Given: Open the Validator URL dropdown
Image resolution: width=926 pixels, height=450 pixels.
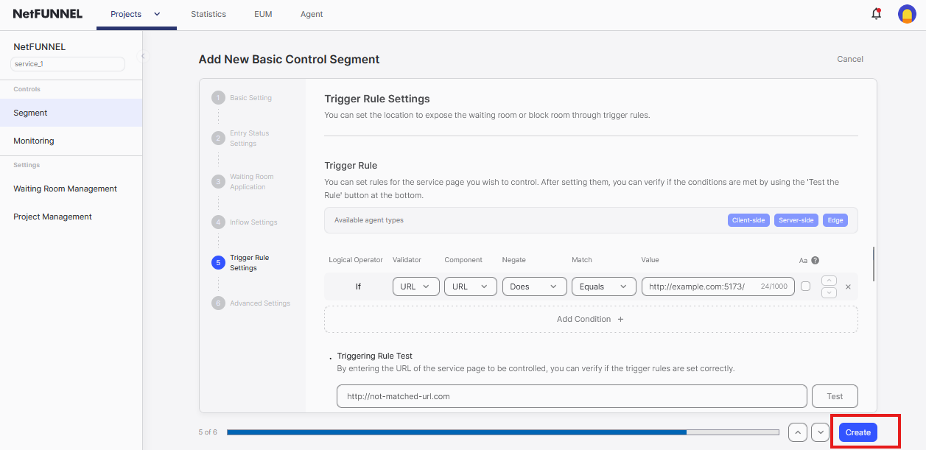Looking at the screenshot, I should coord(415,286).
